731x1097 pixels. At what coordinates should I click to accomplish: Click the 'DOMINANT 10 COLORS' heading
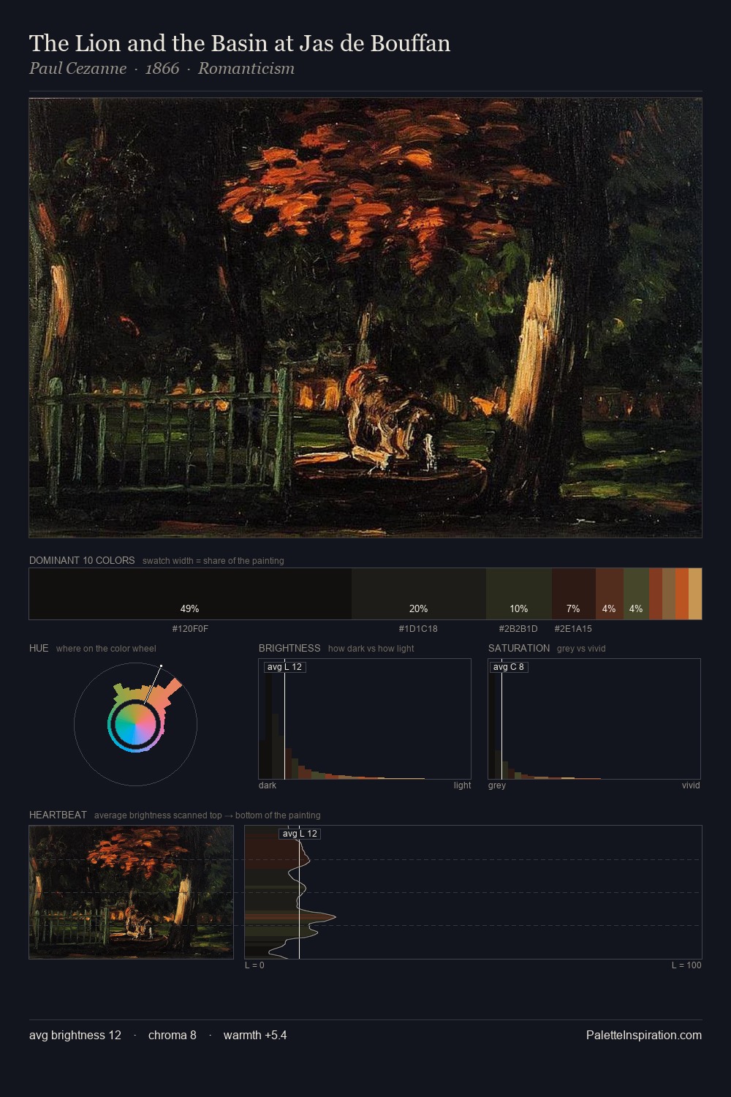82,560
